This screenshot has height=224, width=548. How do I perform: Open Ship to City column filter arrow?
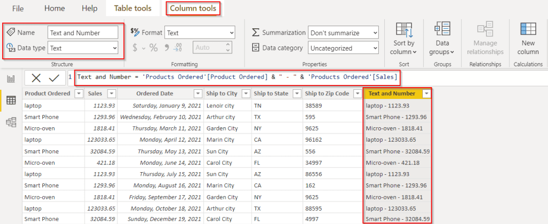click(x=246, y=94)
